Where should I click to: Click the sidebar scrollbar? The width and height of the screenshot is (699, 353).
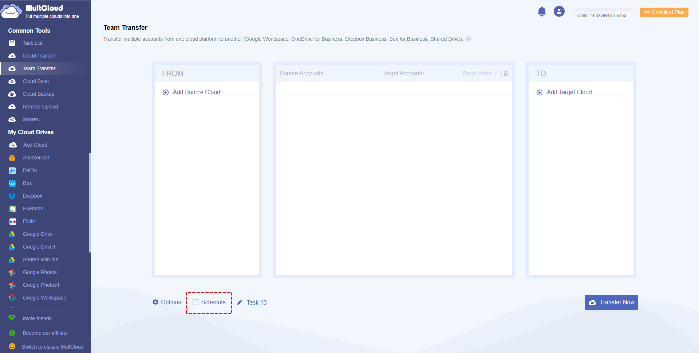[90, 202]
